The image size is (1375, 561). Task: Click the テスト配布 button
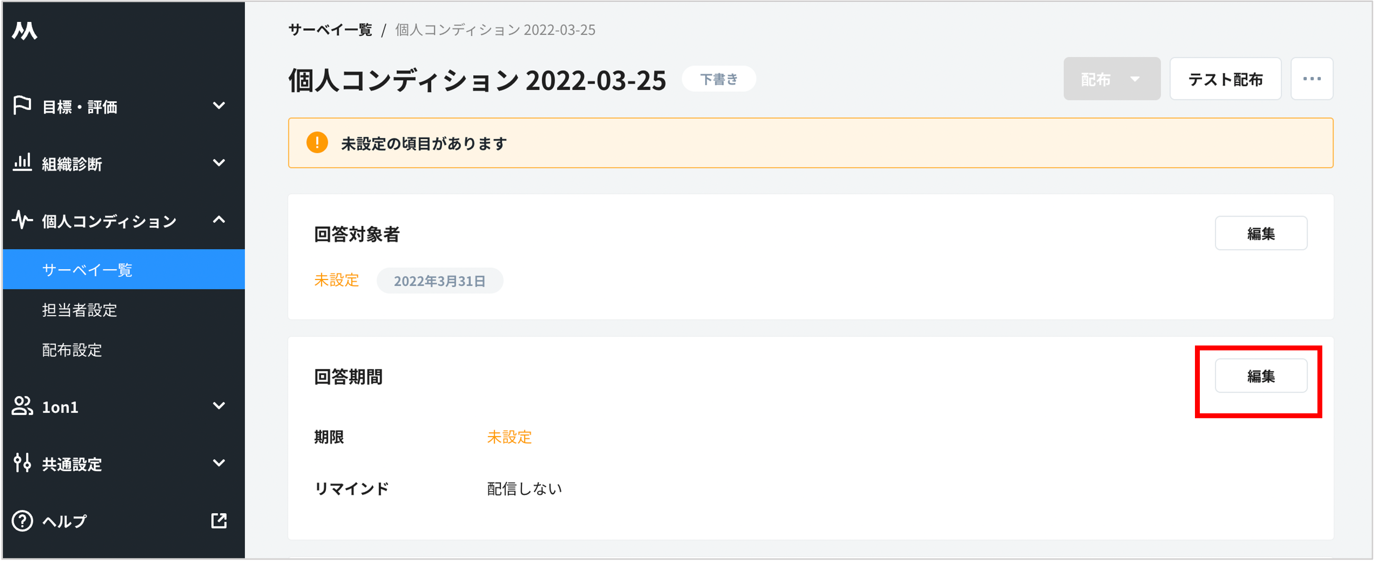[1225, 79]
